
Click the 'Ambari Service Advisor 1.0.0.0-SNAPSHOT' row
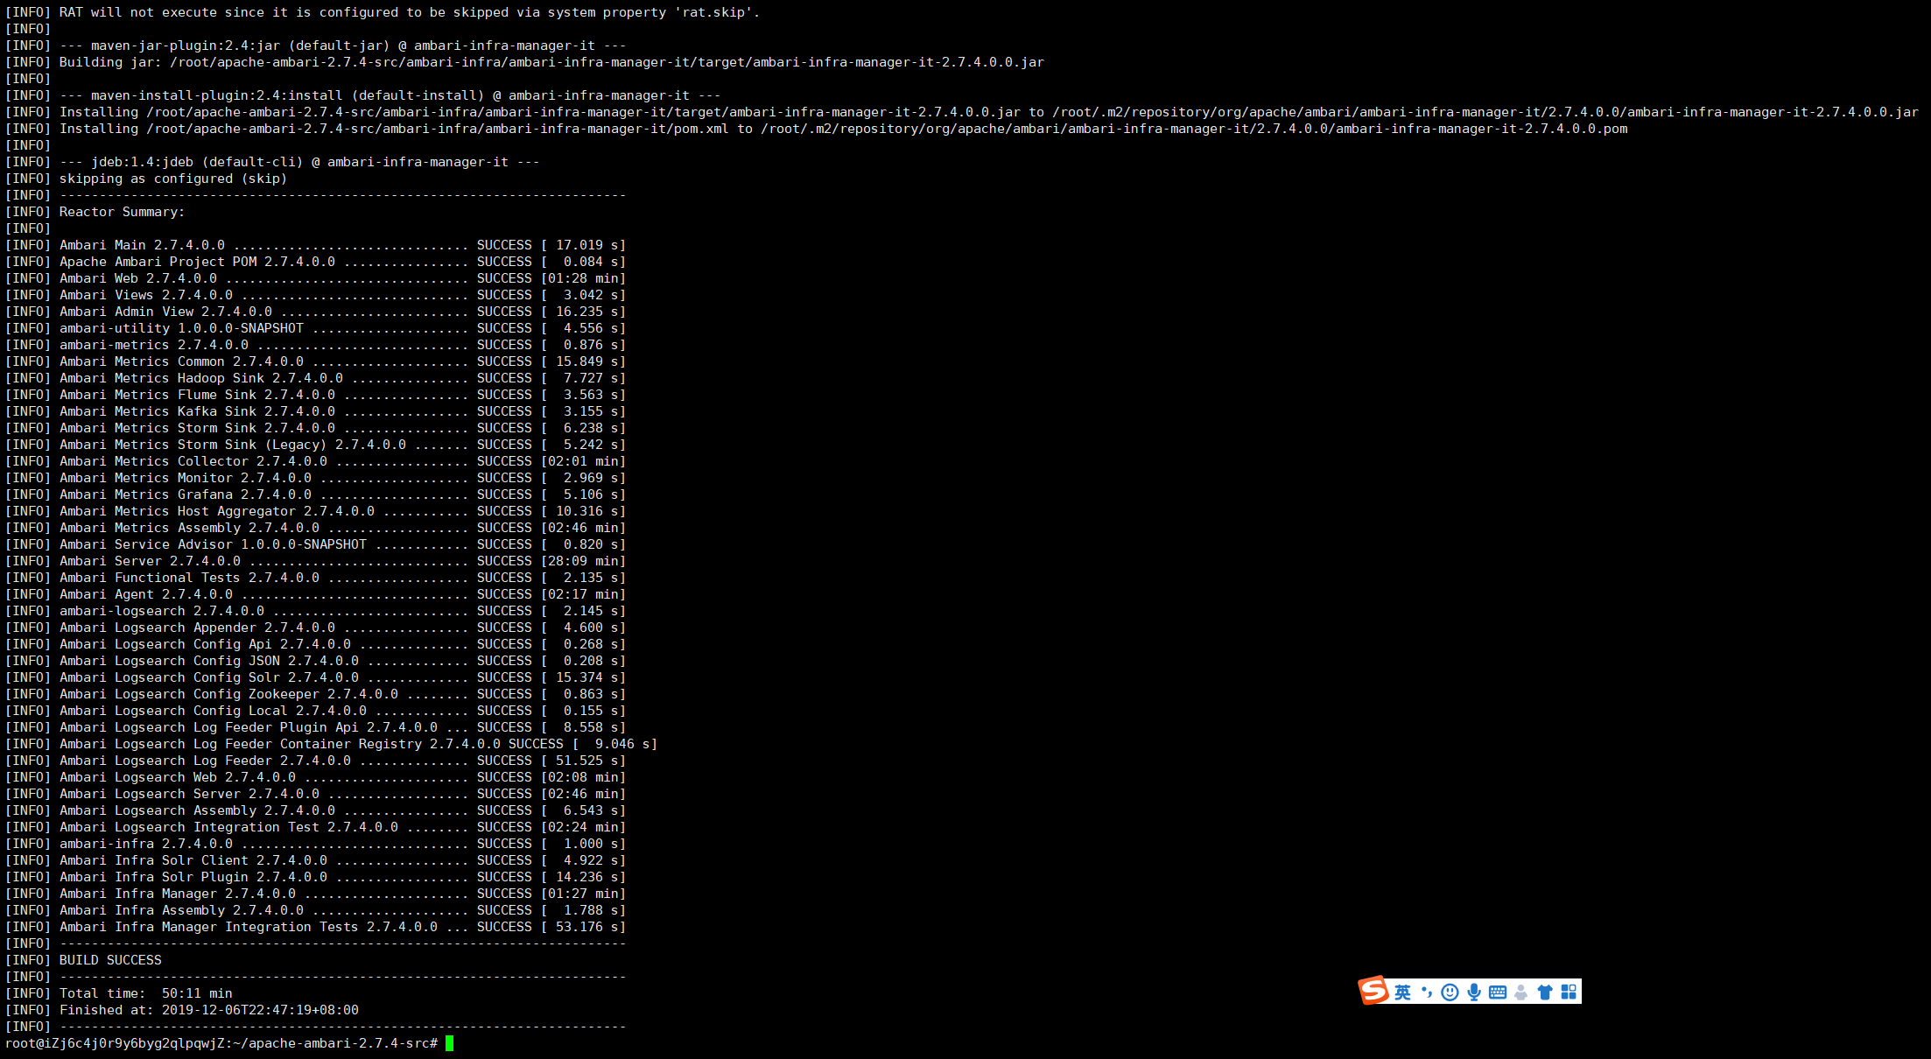click(315, 544)
